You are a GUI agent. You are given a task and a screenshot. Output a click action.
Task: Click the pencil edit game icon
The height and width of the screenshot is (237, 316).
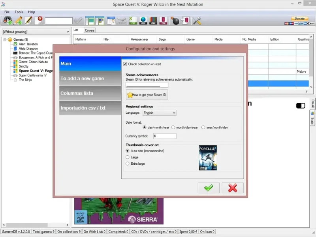[28, 21]
